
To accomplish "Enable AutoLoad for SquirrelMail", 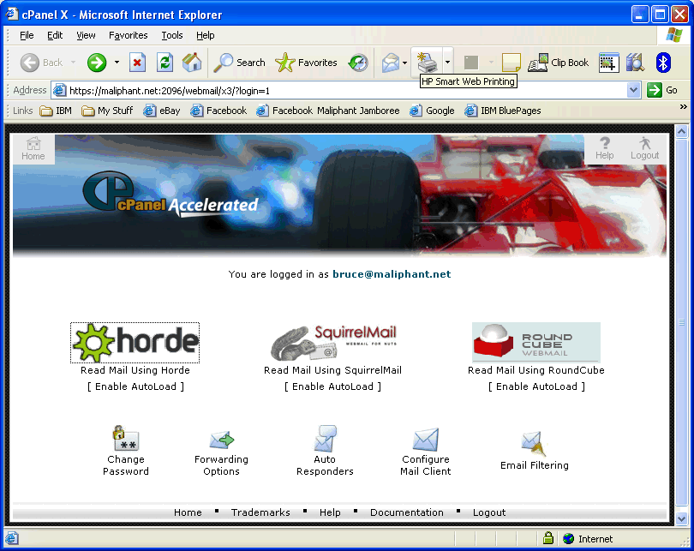I will pos(332,386).
